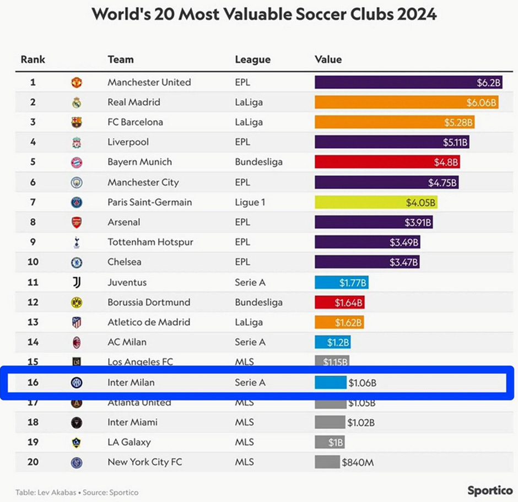Click the Sportico logo text
Screen dimensions: 518x502
click(490, 490)
